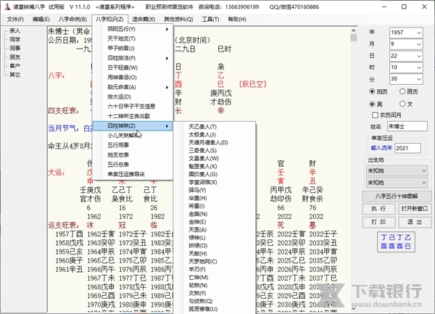Click the 执行 button
Viewport: 435px width, 314px height.
click(x=378, y=209)
